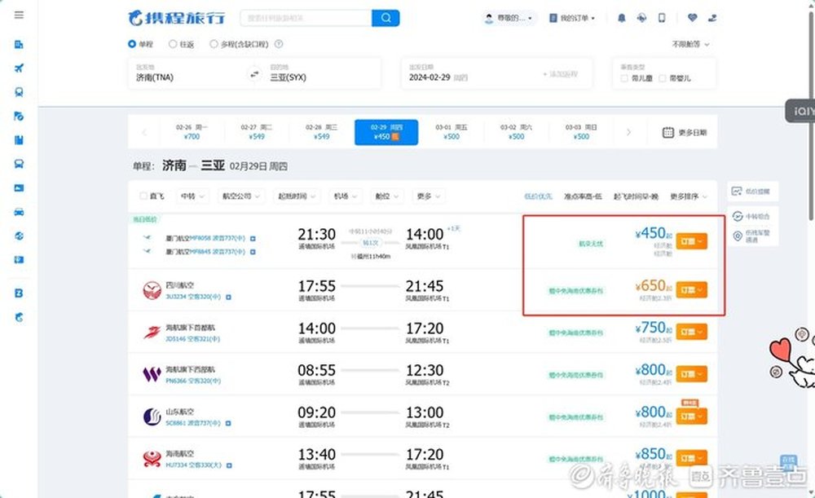Swap departure and destination cities
The image size is (815, 498).
coord(254,74)
